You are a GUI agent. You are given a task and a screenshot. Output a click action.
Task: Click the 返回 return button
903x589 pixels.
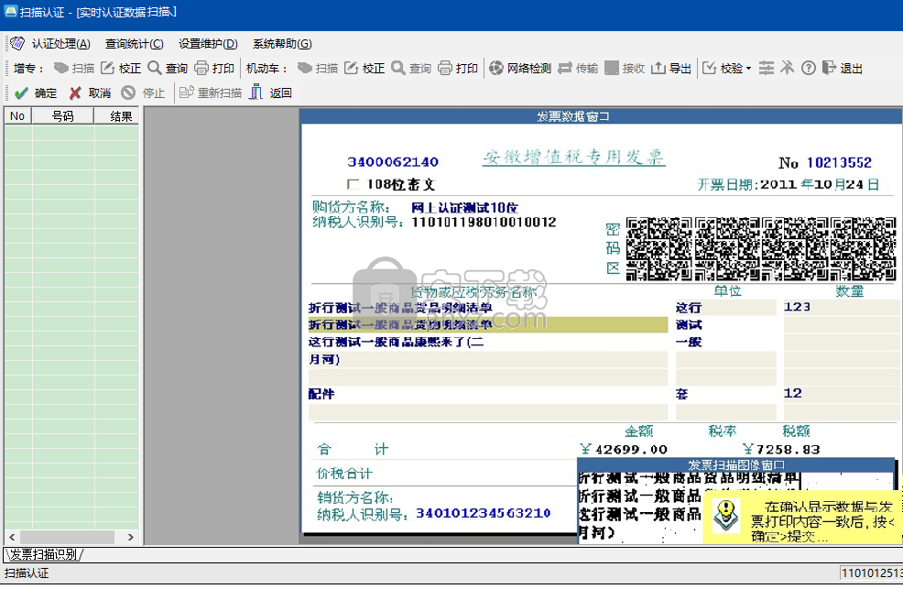coord(271,93)
